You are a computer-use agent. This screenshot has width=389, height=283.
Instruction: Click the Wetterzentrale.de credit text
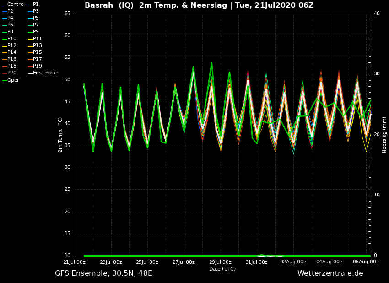(330, 273)
